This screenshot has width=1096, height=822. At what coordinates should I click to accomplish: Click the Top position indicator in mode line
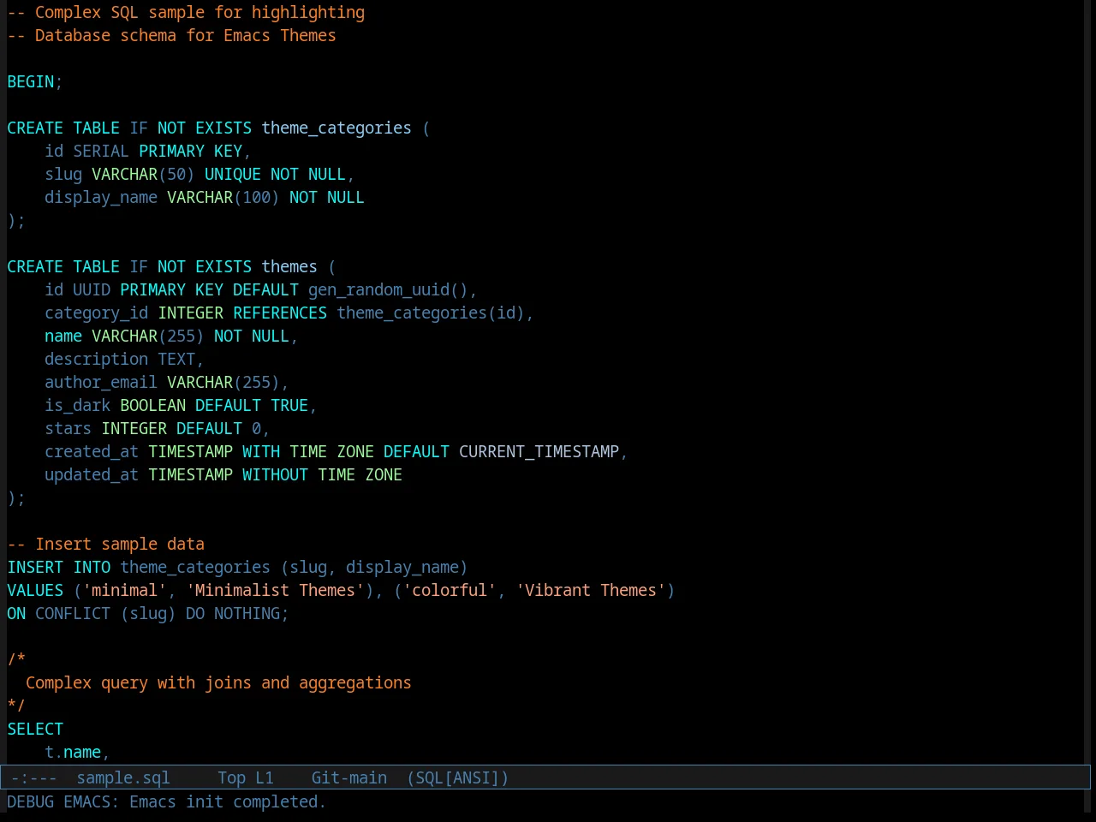pos(231,777)
